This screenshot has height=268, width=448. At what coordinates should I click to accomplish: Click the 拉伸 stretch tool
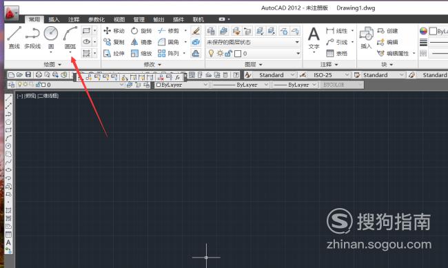114,54
